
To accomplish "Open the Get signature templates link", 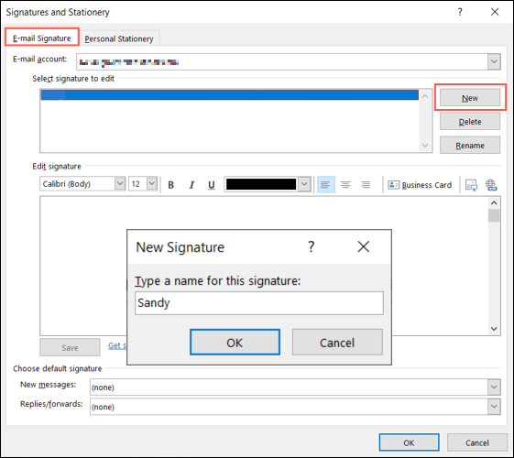I will pos(117,345).
